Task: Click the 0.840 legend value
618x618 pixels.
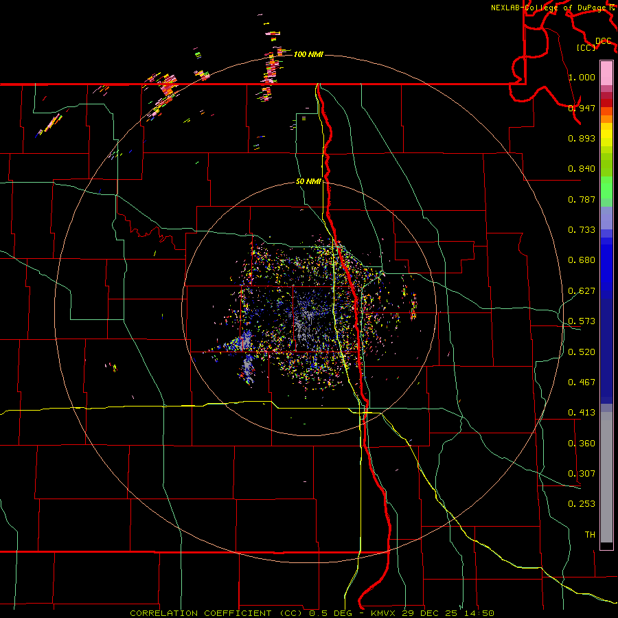Action: click(x=582, y=169)
